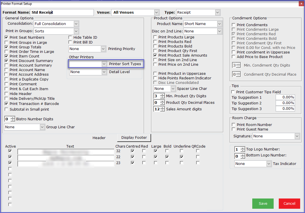Enable Print Order Time in Large
Screen dimensions: 305x213
pos(7,51)
